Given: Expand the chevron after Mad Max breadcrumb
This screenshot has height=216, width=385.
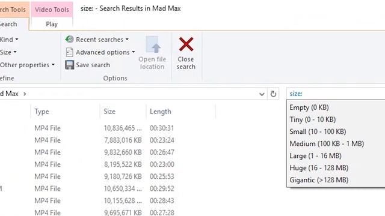Looking at the screenshot, I should click(x=25, y=94).
